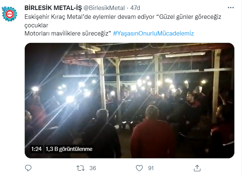
Task: Open the three-dot more options menu
Action: pyautogui.click(x=231, y=8)
